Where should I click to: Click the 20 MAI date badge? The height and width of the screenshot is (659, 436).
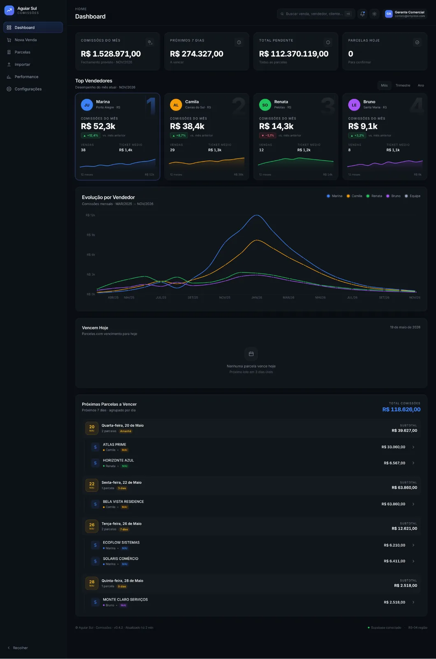coord(92,428)
